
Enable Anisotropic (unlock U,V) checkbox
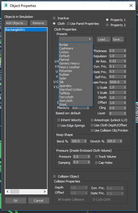[x=92, y=120]
